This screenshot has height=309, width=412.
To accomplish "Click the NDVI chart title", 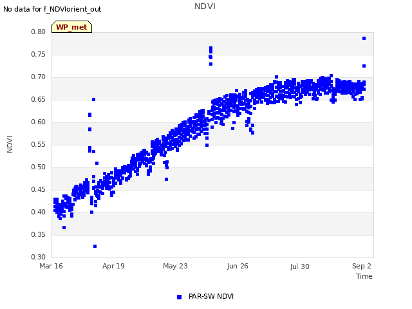I will click(205, 6).
